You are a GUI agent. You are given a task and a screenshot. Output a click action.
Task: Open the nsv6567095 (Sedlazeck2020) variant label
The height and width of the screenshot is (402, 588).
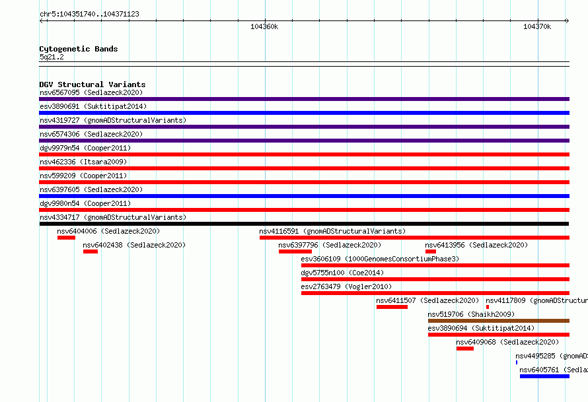pyautogui.click(x=91, y=92)
